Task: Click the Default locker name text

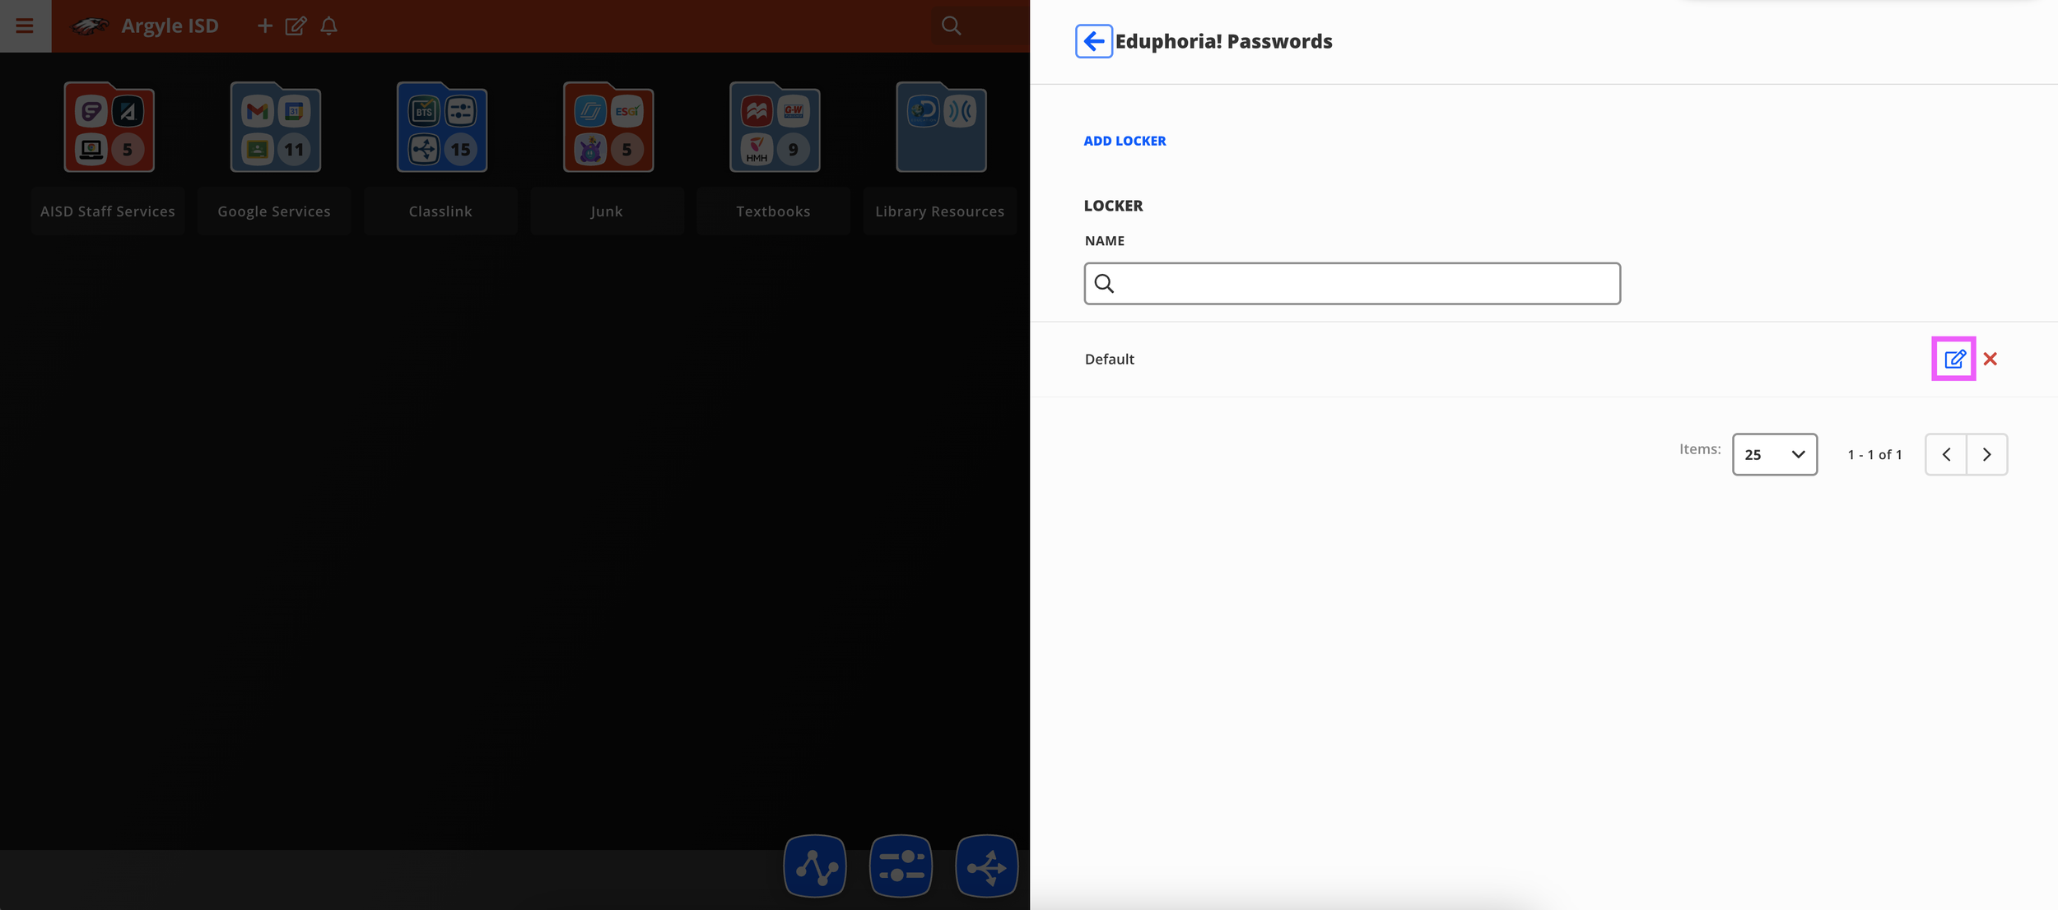Action: [x=1109, y=359]
